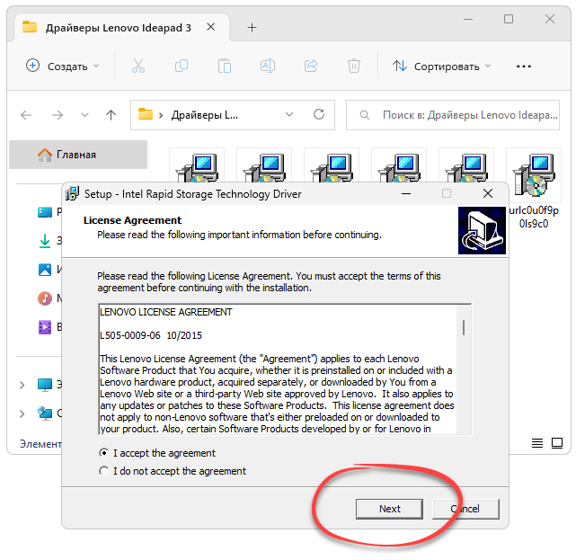The image size is (576, 560).
Task: Close the Драйверы Lenovo Ideapad 3 tab
Action: 210,27
